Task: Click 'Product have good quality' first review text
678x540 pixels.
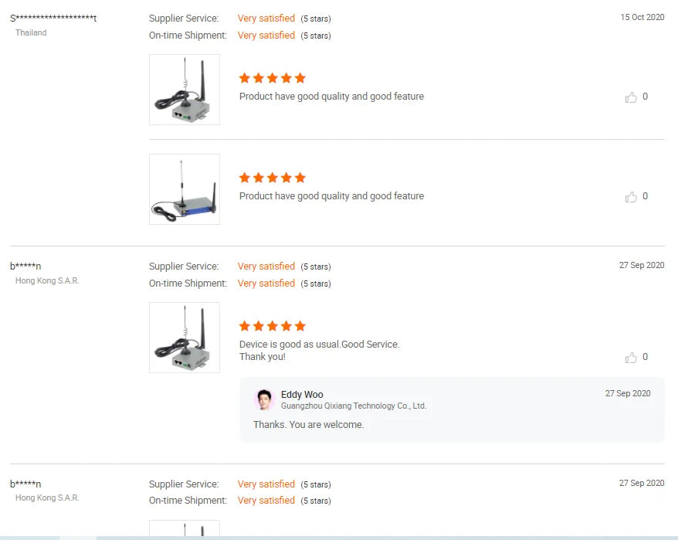Action: tap(331, 97)
